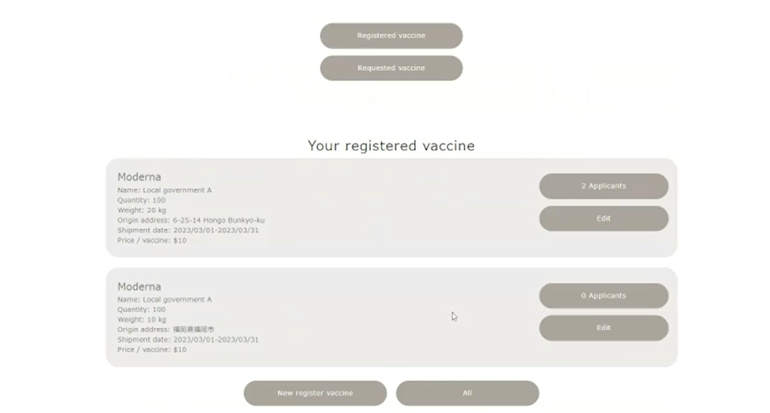The width and height of the screenshot is (770, 413).
Task: View the 2 Applicants list
Action: coord(604,186)
